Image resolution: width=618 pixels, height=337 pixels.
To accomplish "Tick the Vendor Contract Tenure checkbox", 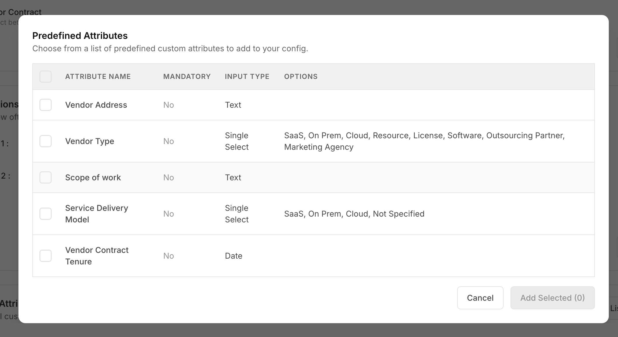I will click(46, 256).
